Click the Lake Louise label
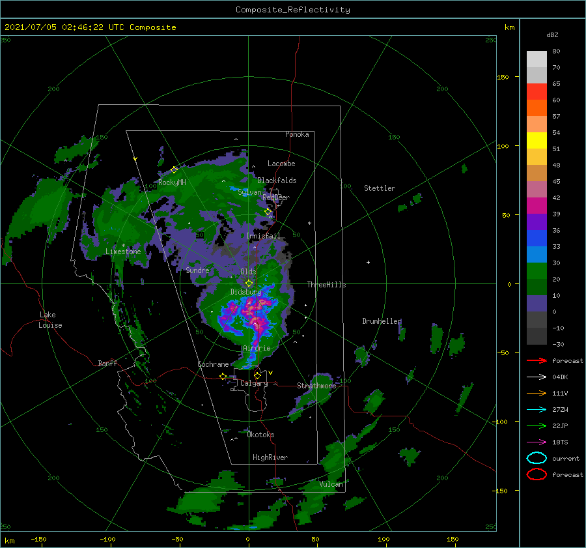The height and width of the screenshot is (548, 586). 50,320
